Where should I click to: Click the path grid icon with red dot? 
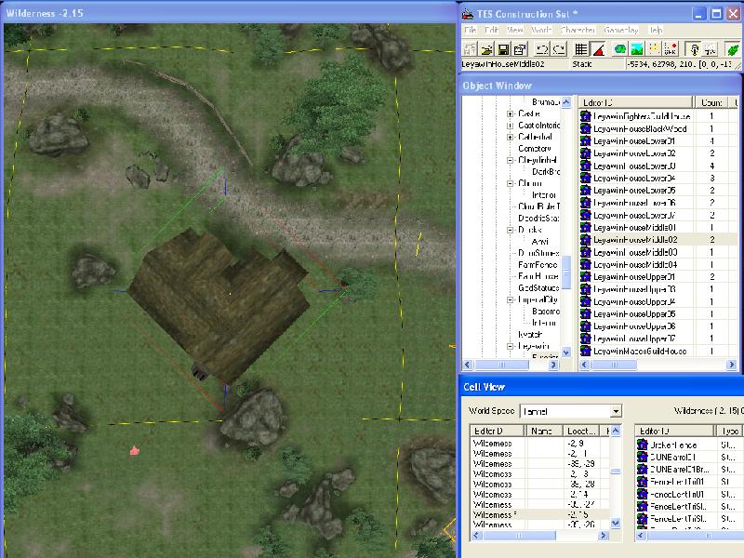click(671, 49)
